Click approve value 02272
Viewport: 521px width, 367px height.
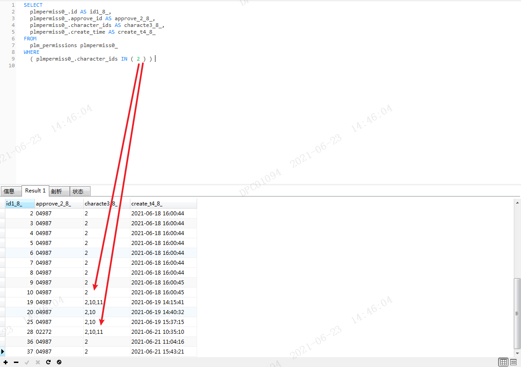pos(43,332)
